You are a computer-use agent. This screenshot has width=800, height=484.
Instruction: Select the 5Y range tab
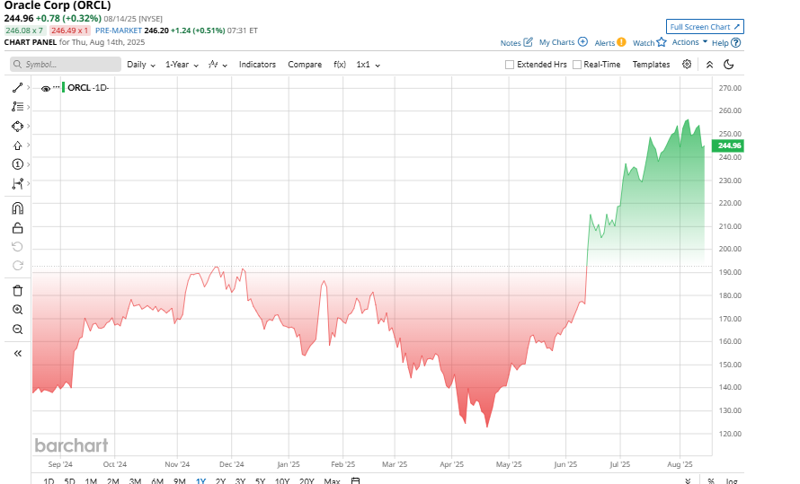point(260,480)
